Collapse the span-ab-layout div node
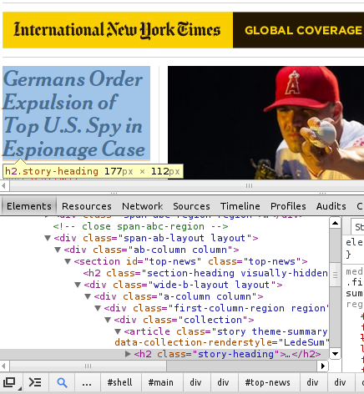Viewport: 364px width, 394px height. (48, 238)
